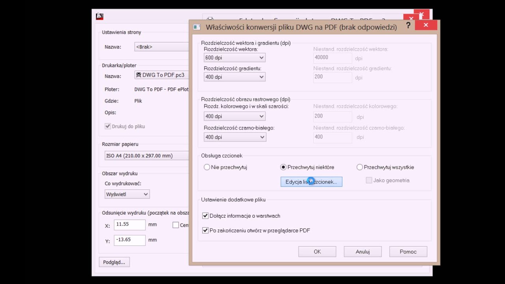Click the Anuluj button
The width and height of the screenshot is (505, 284).
(363, 252)
